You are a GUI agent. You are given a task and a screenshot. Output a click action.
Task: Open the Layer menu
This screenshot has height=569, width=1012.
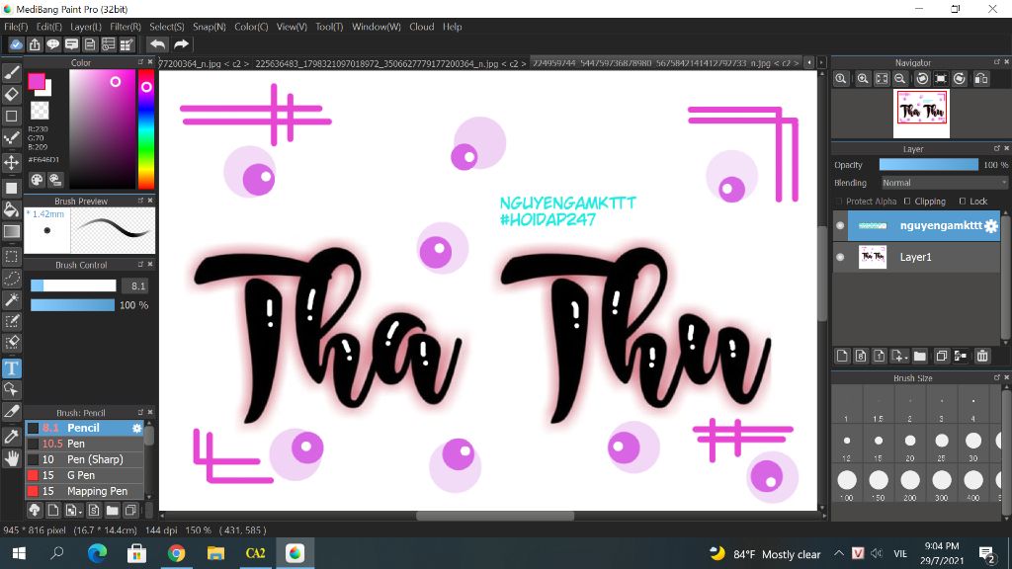coord(86,27)
